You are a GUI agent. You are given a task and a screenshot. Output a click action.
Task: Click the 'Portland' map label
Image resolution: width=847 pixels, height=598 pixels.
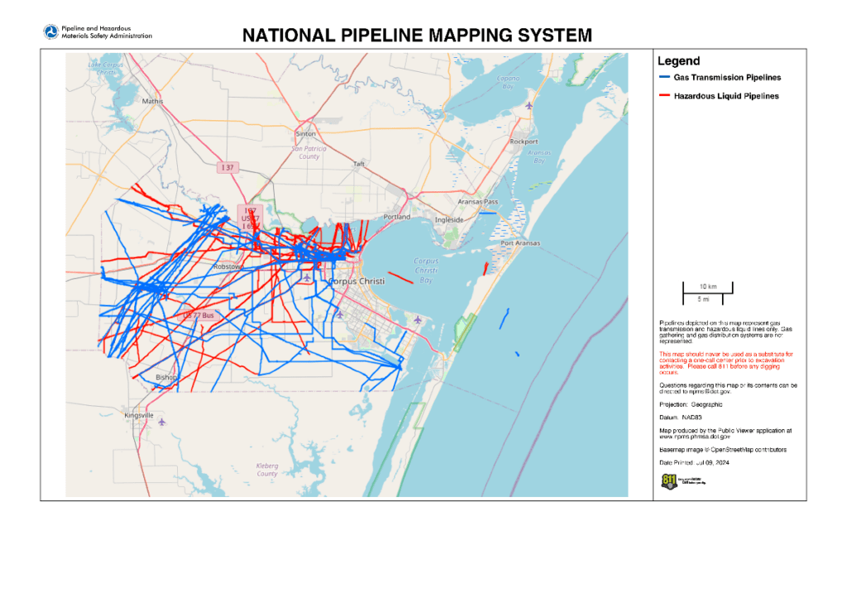pos(397,217)
